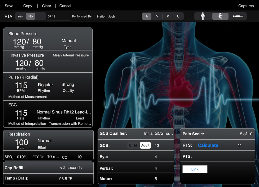
Task: Switch GCS scoring to Child mode
Action: 133,145
